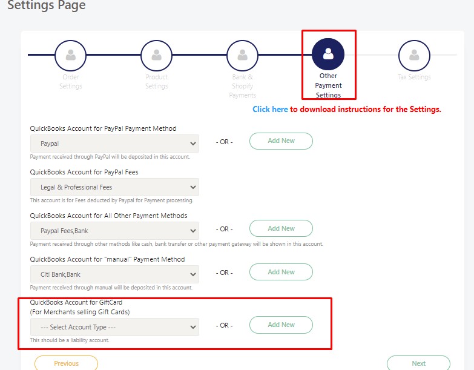The height and width of the screenshot is (370, 474).
Task: Click the 'Settings Page' heading text
Action: coord(46,5)
